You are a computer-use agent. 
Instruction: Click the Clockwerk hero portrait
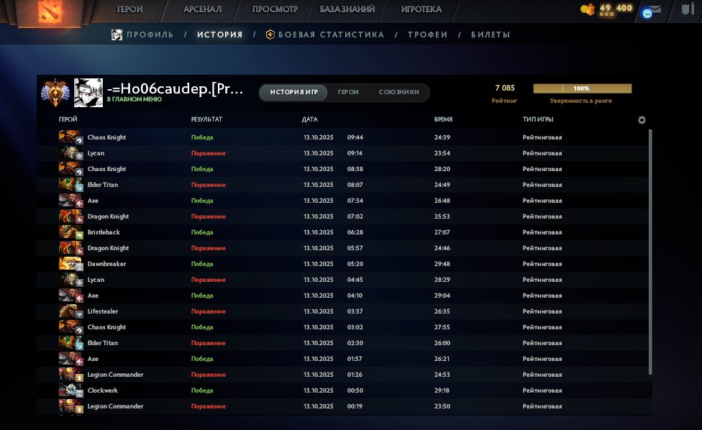71,390
